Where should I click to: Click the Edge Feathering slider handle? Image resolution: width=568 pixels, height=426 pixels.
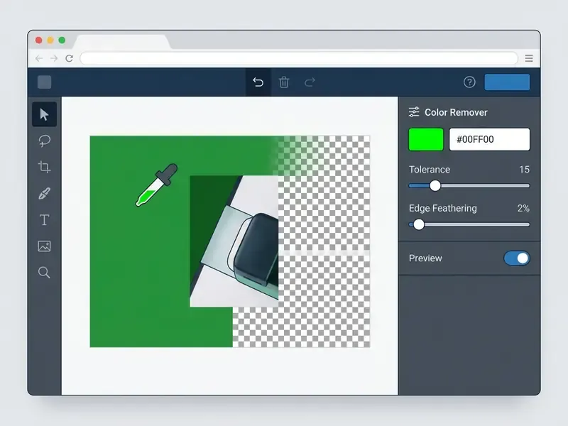coord(419,224)
